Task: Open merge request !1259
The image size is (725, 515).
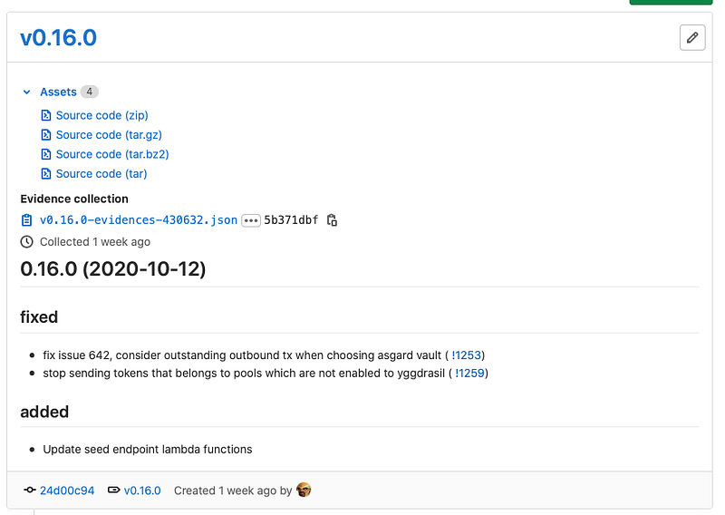Action: pos(469,374)
